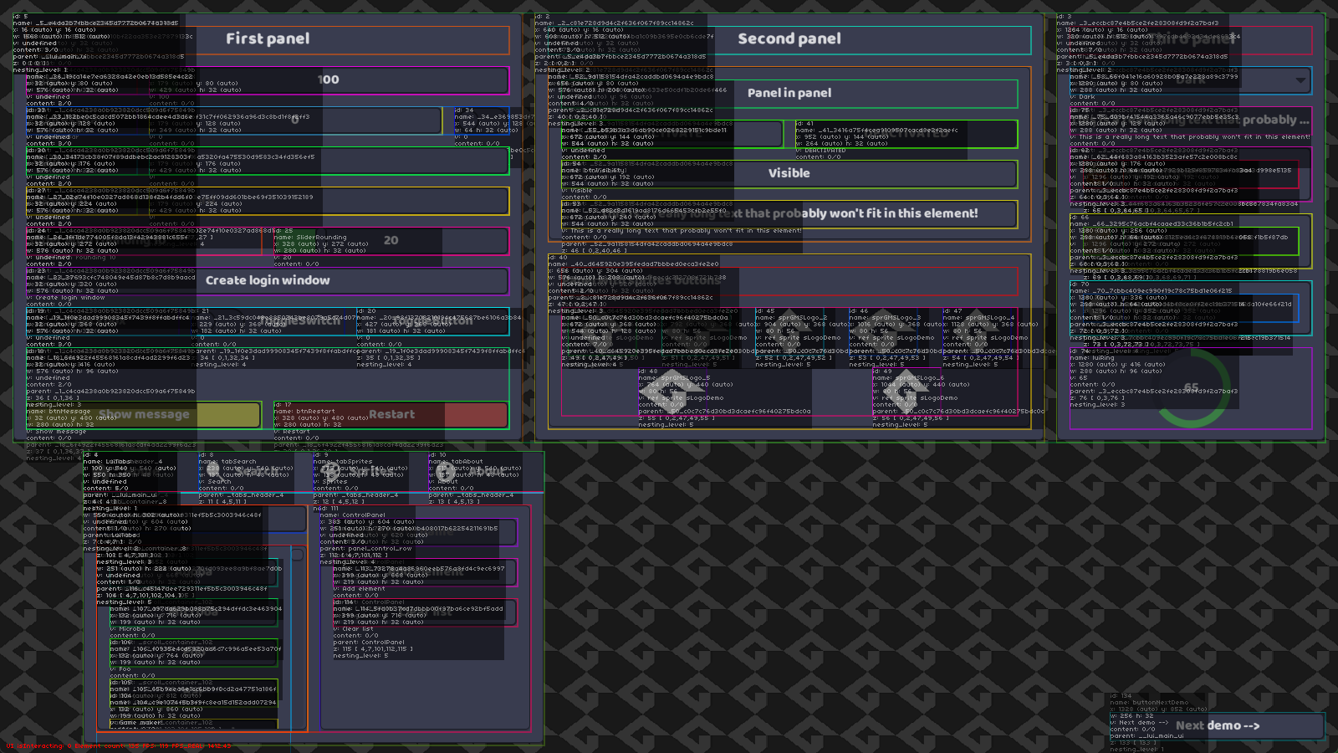Click the Next demo --> button
Screen dimensions: 1338x753
[x=1218, y=726]
